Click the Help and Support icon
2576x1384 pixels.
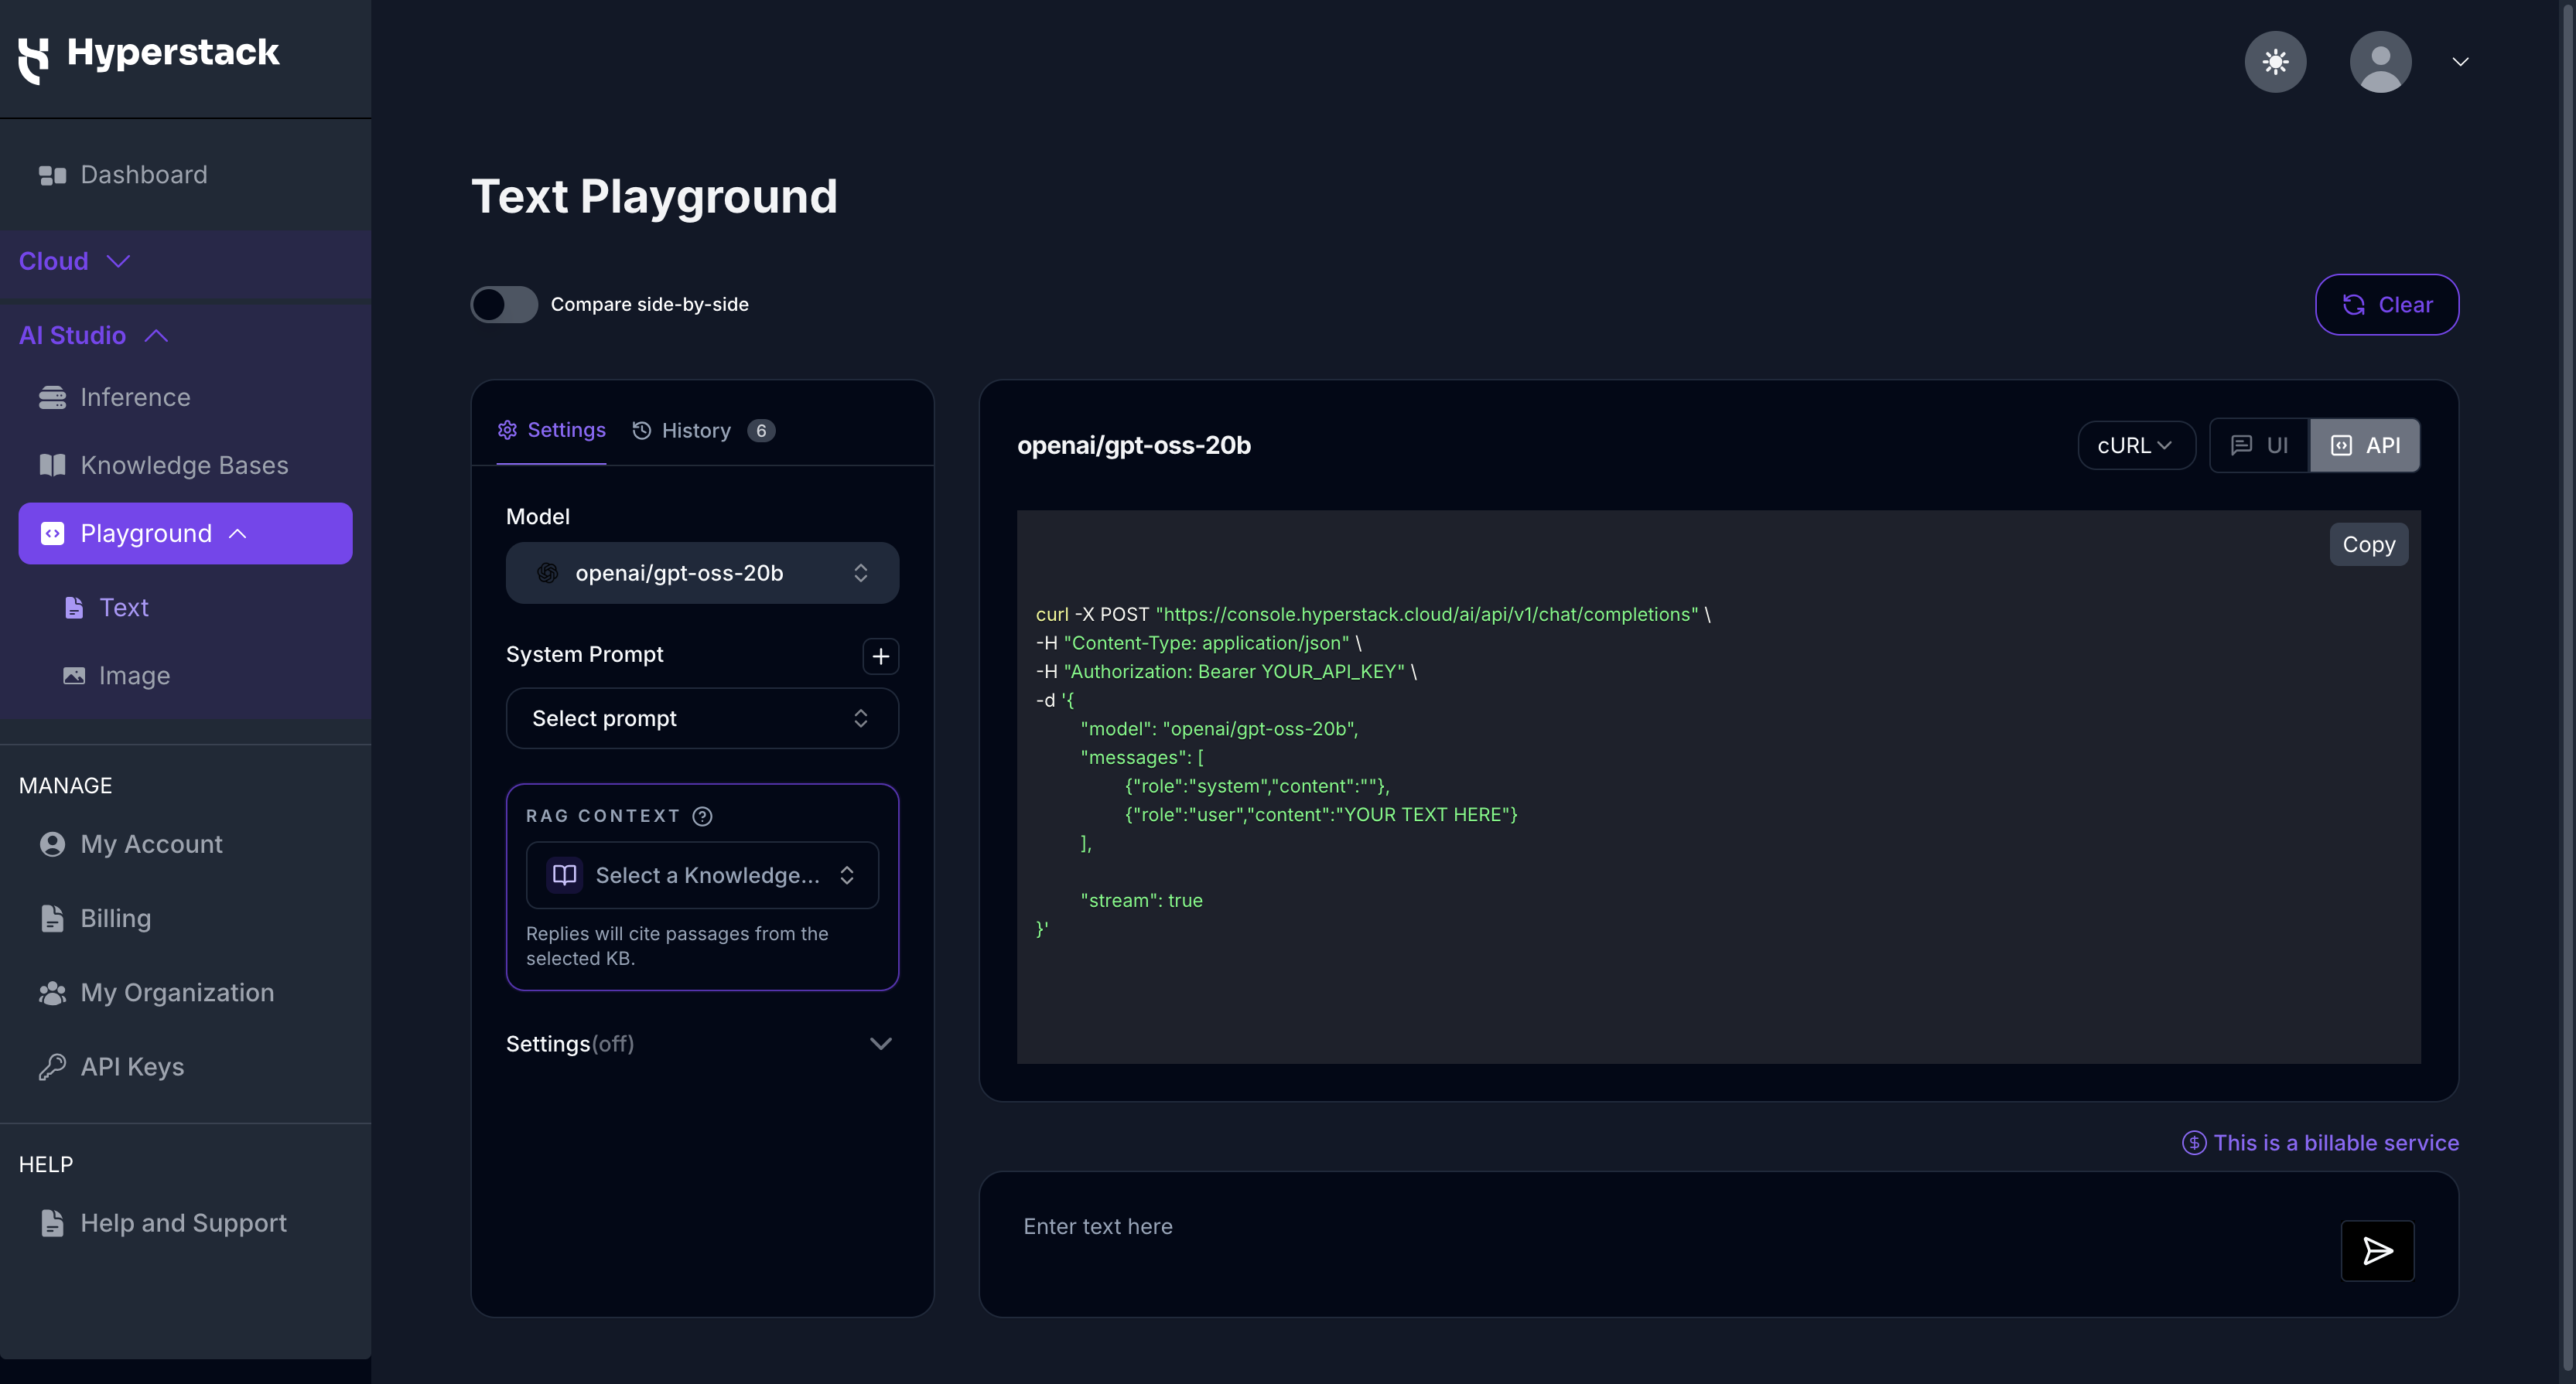pos(52,1223)
